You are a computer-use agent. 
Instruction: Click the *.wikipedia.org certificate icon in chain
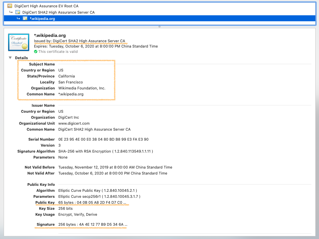[x=25, y=19]
